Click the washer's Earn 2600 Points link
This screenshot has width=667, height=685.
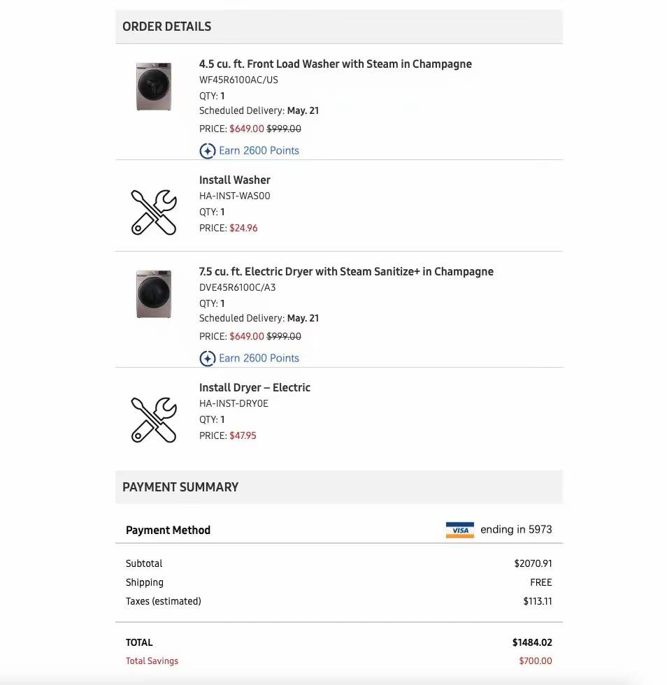tap(259, 150)
